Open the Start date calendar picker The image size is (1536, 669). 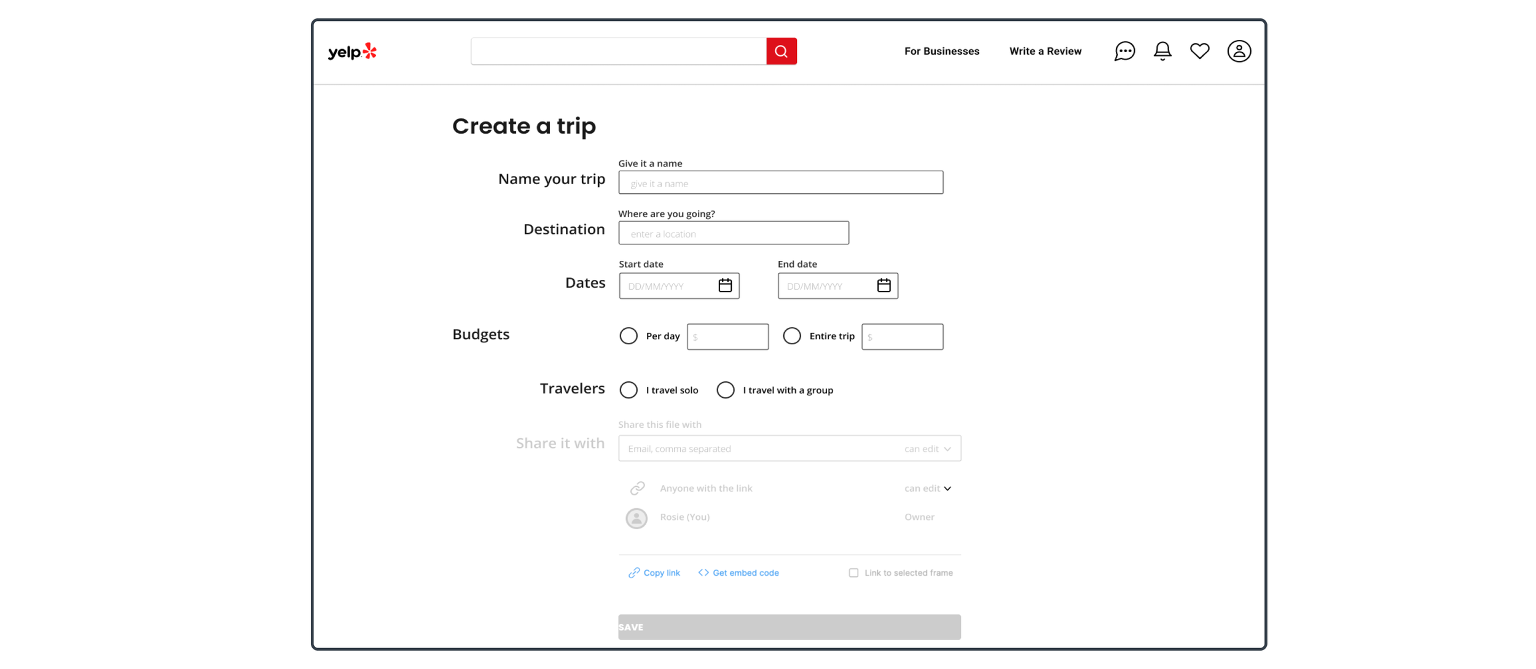pos(725,285)
